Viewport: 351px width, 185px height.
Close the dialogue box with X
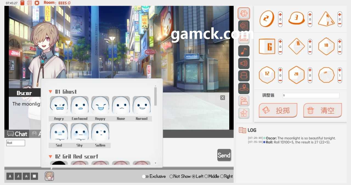tap(223, 98)
